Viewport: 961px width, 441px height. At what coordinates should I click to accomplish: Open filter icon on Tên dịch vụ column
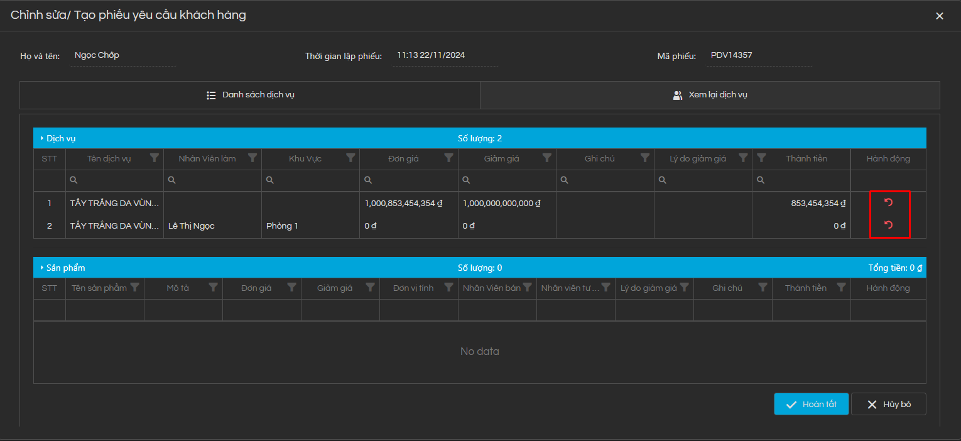(155, 158)
